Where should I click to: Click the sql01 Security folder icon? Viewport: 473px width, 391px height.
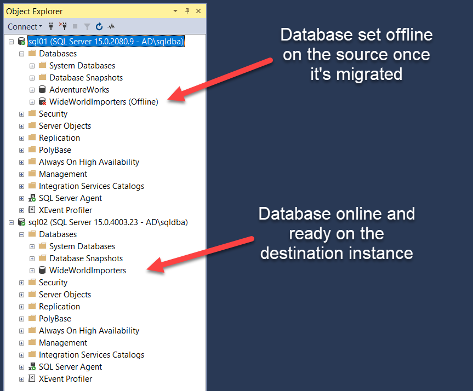(32, 113)
